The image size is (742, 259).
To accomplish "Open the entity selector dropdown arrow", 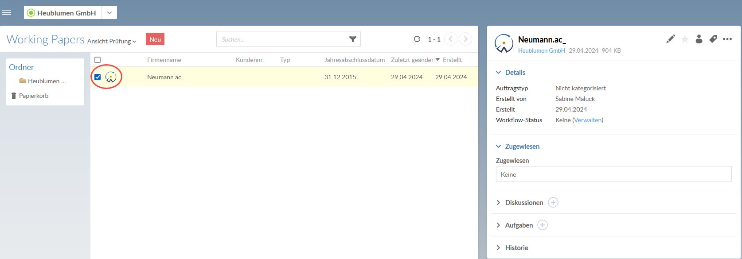I will pyautogui.click(x=109, y=13).
